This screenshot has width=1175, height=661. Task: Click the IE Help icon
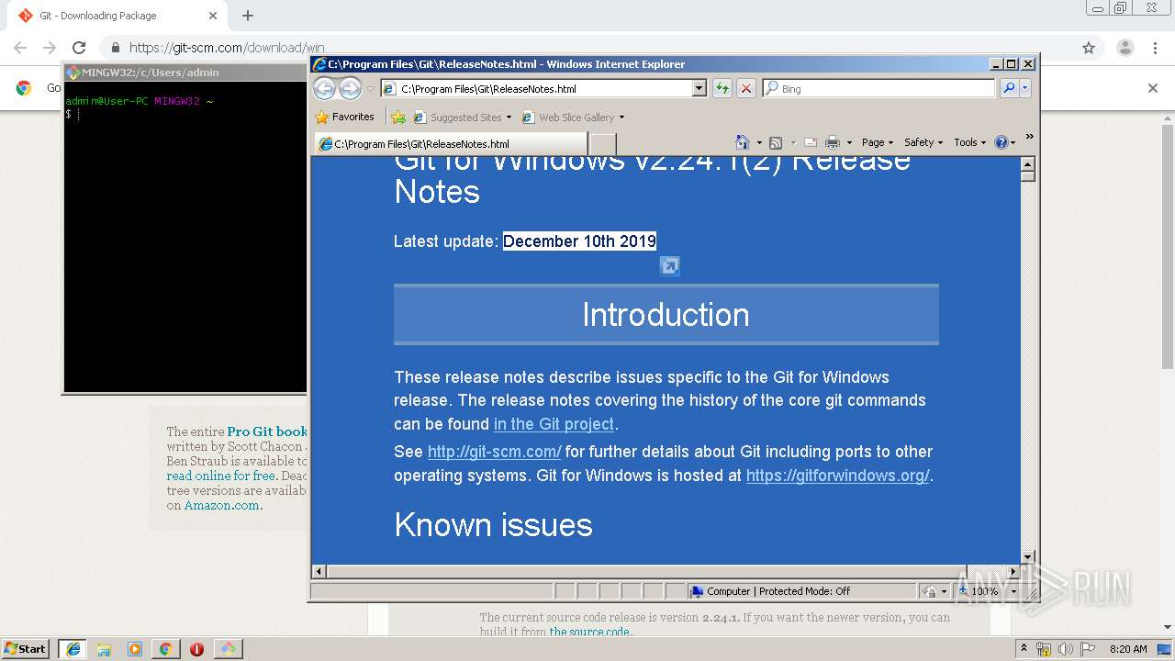click(1002, 142)
